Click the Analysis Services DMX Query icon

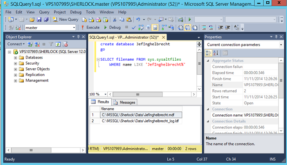coord(98,19)
